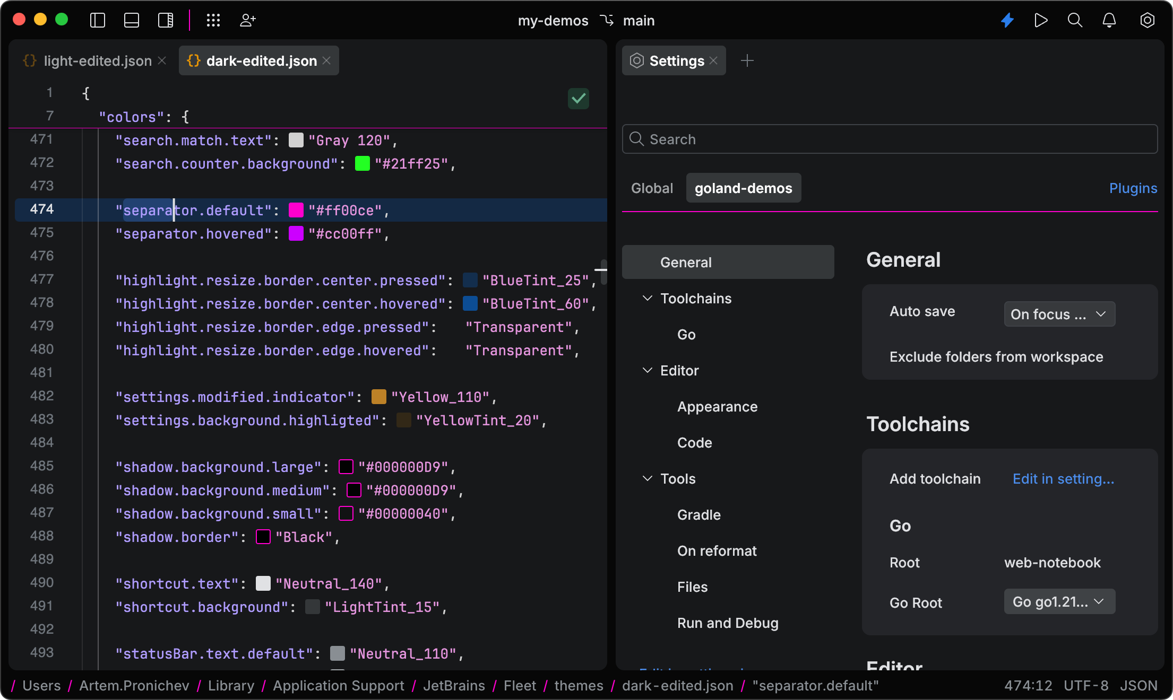Invite a collaborator via person-plus icon
Viewport: 1173px width, 700px height.
247,20
